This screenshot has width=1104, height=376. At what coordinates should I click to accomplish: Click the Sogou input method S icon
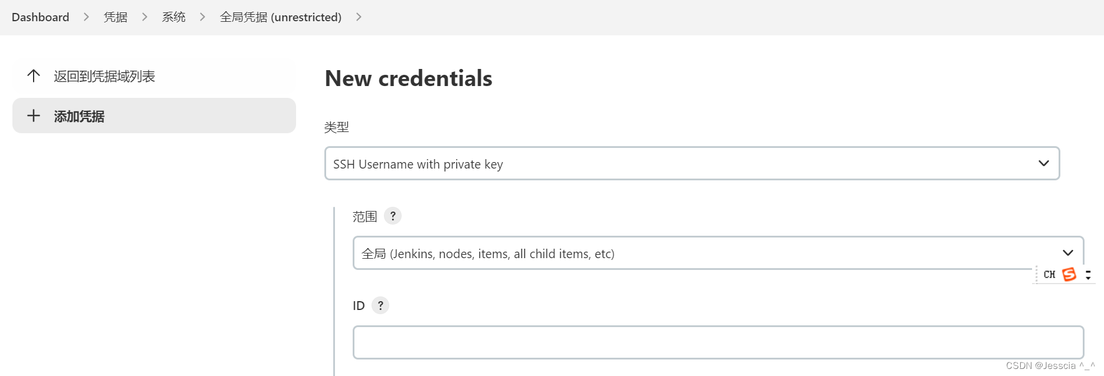1069,275
